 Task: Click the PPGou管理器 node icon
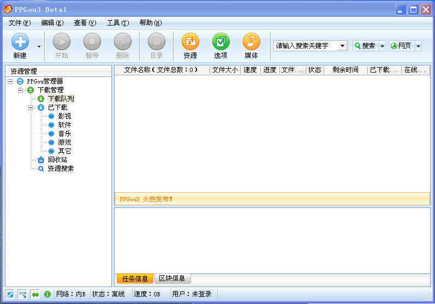(20, 81)
